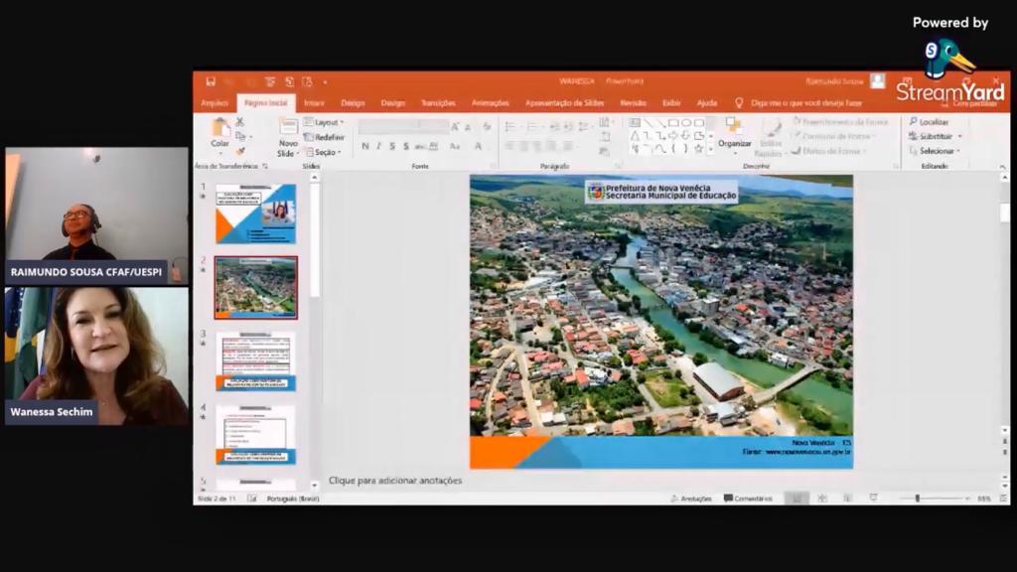Open the Layout dropdown

click(324, 122)
